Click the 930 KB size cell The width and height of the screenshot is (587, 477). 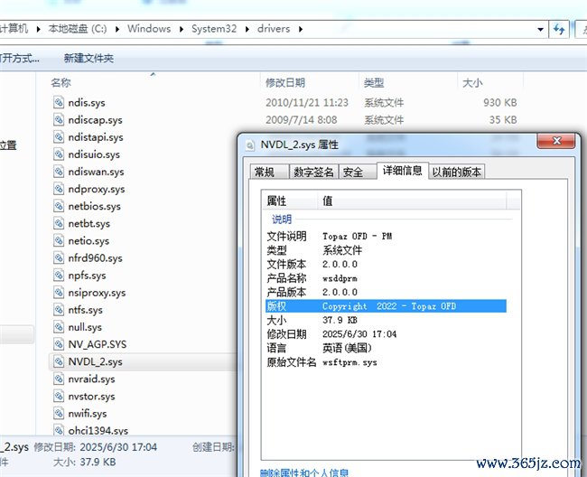[499, 103]
